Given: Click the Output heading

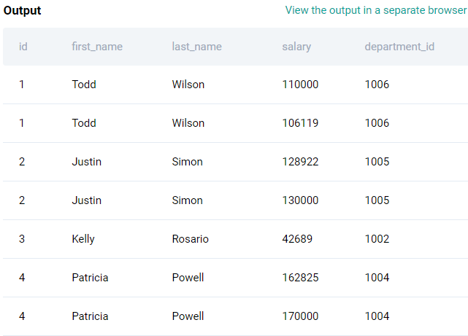Looking at the screenshot, I should tap(23, 11).
